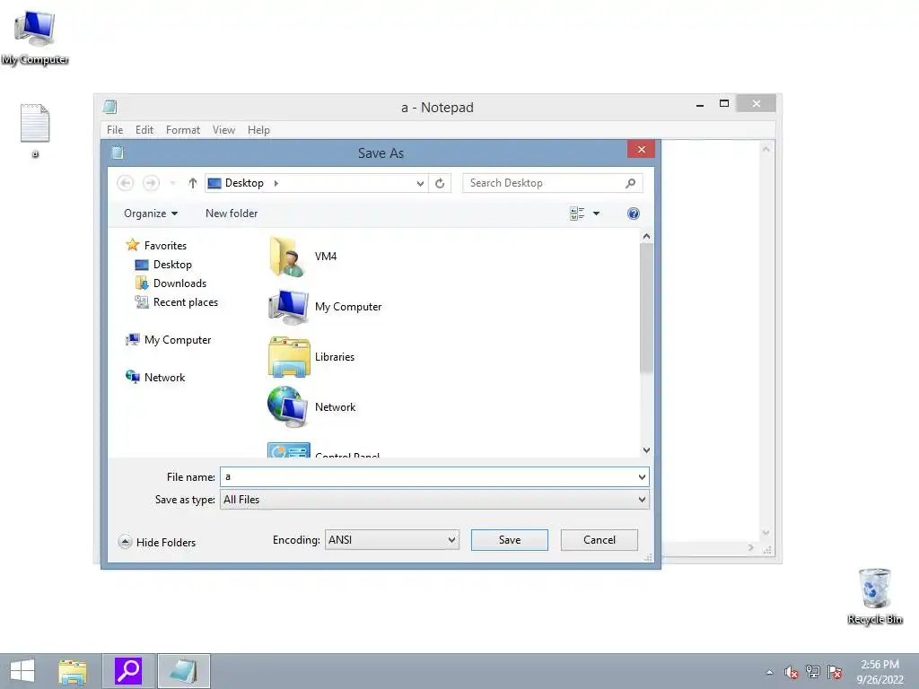Image resolution: width=919 pixels, height=689 pixels.
Task: Open Notepad Help menu
Action: [258, 130]
